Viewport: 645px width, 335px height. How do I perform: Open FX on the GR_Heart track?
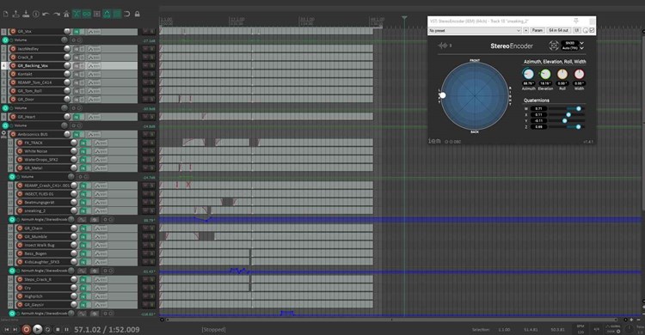(x=77, y=117)
